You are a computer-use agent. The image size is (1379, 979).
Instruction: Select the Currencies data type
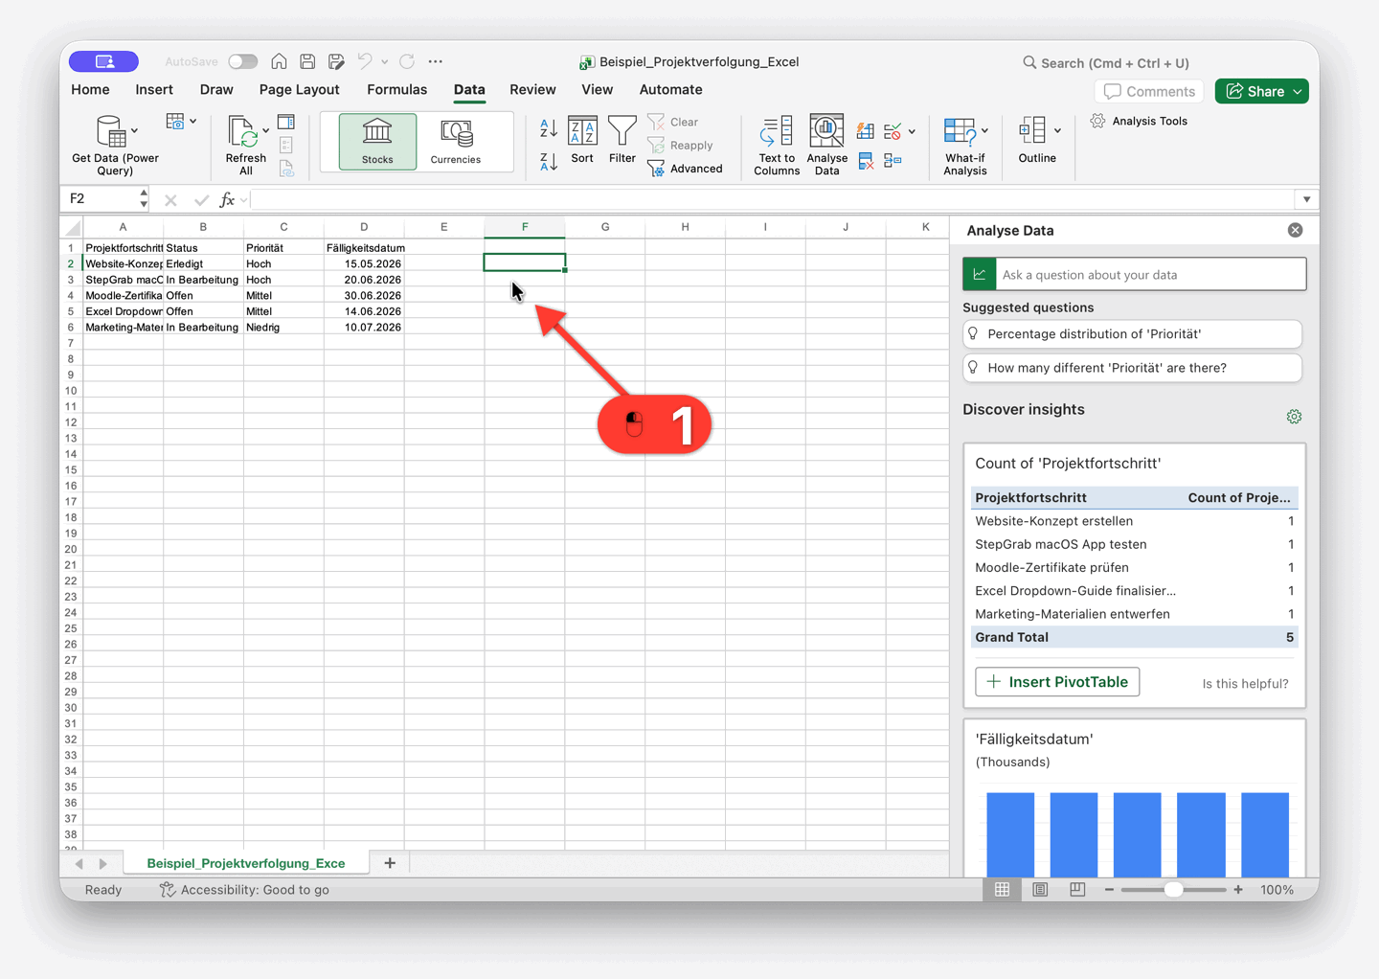click(x=456, y=142)
